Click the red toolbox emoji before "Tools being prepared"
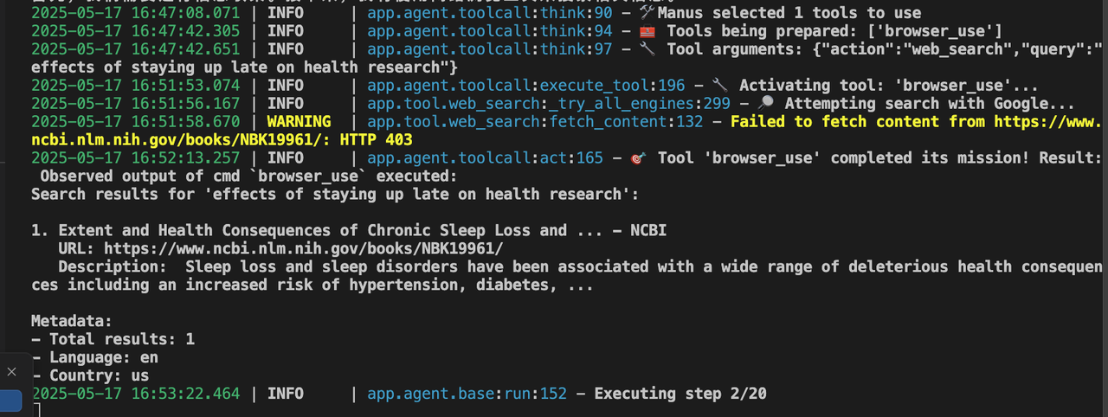The image size is (1108, 417). [646, 31]
